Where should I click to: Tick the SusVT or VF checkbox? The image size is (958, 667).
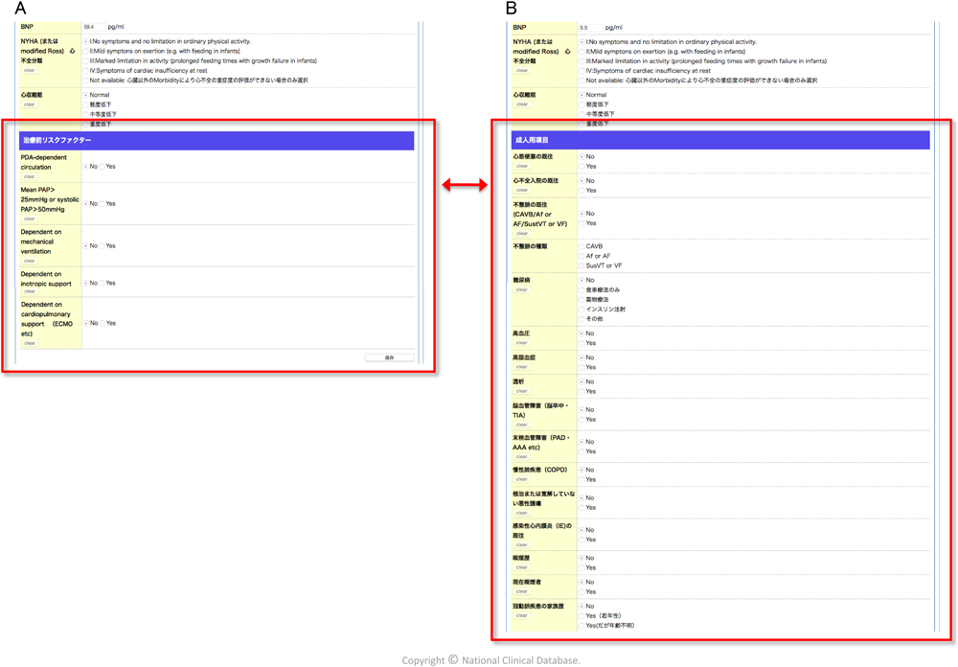point(582,265)
